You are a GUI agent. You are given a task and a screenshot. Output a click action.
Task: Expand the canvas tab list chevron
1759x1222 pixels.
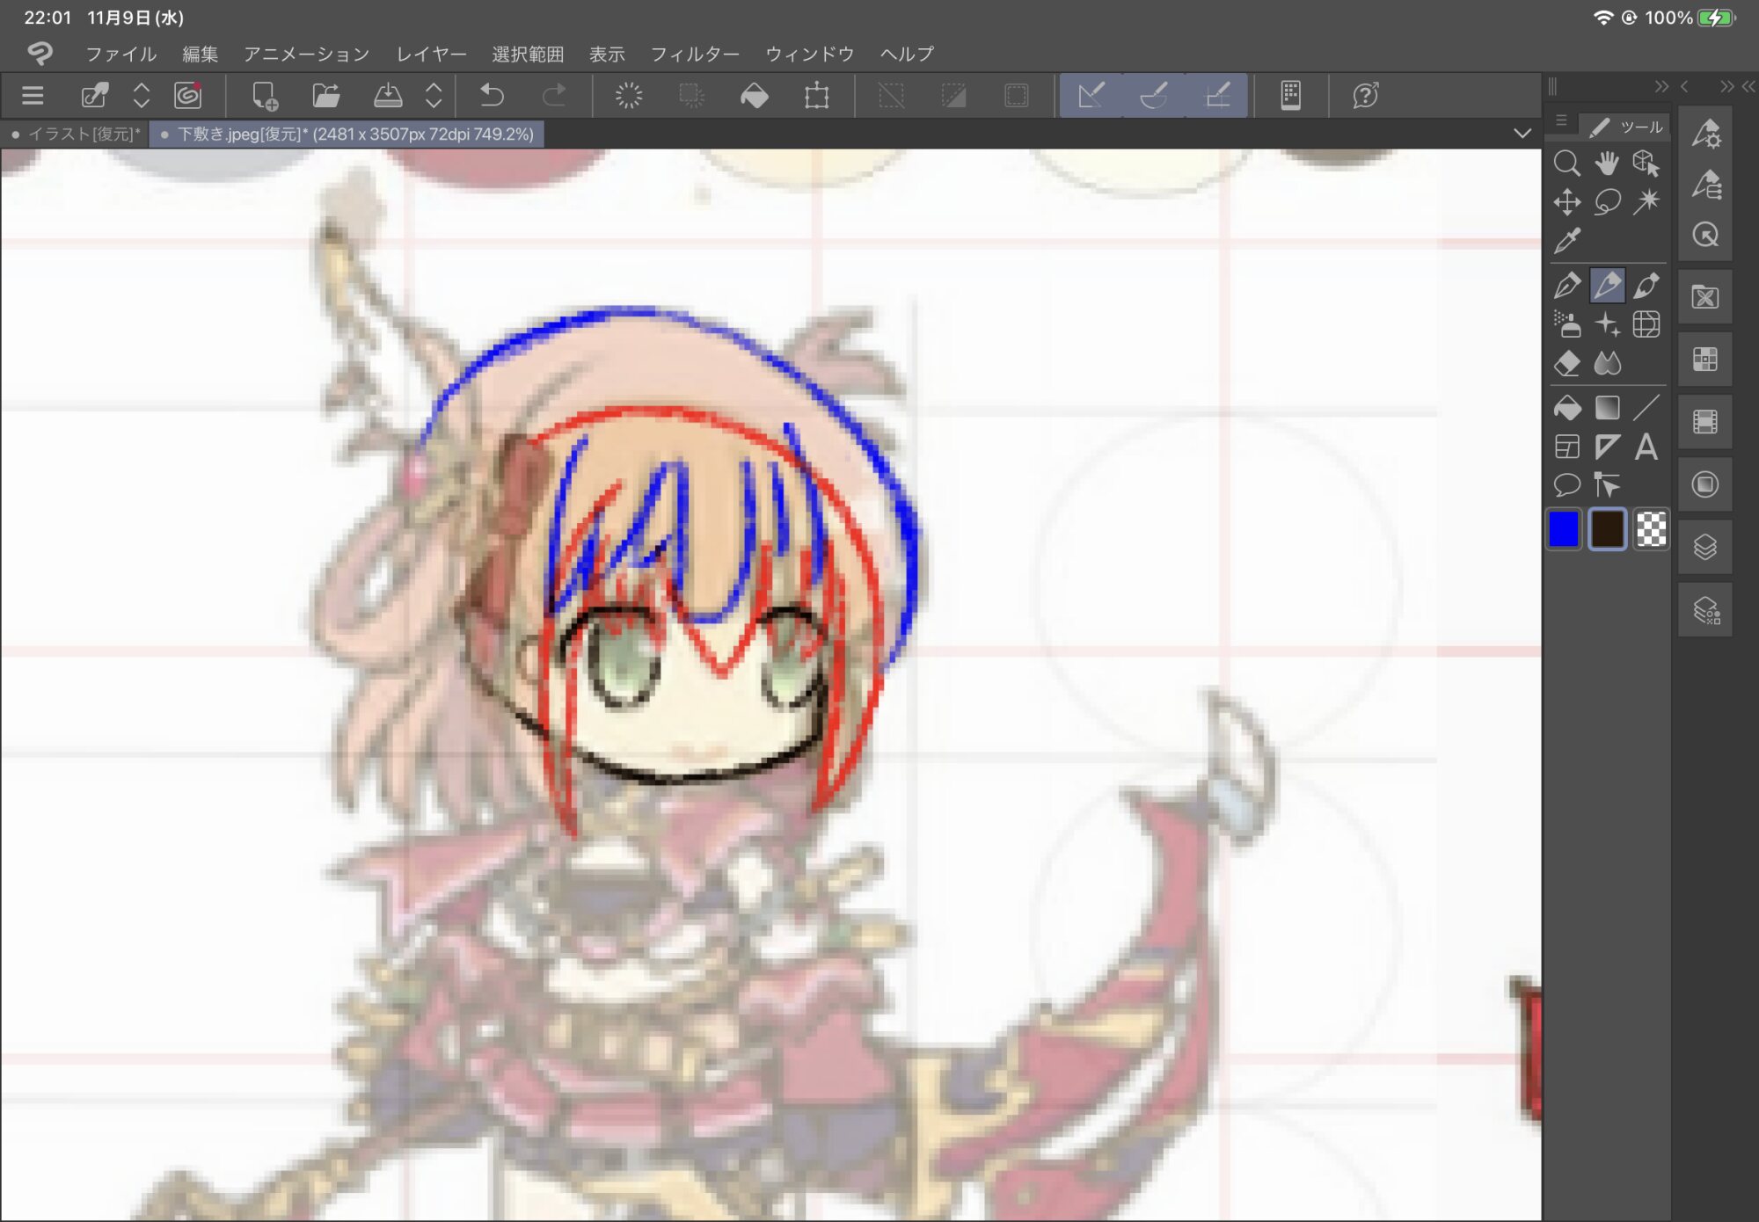point(1522,134)
